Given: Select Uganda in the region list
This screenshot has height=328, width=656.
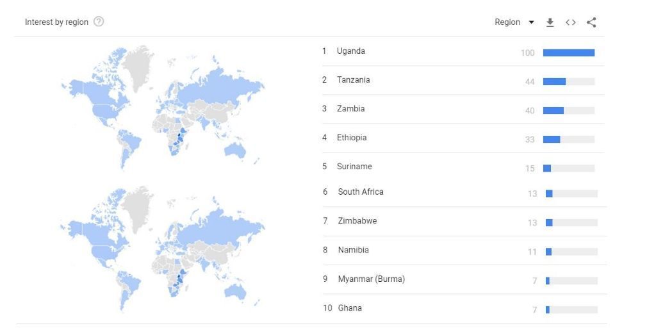Looking at the screenshot, I should tap(350, 51).
